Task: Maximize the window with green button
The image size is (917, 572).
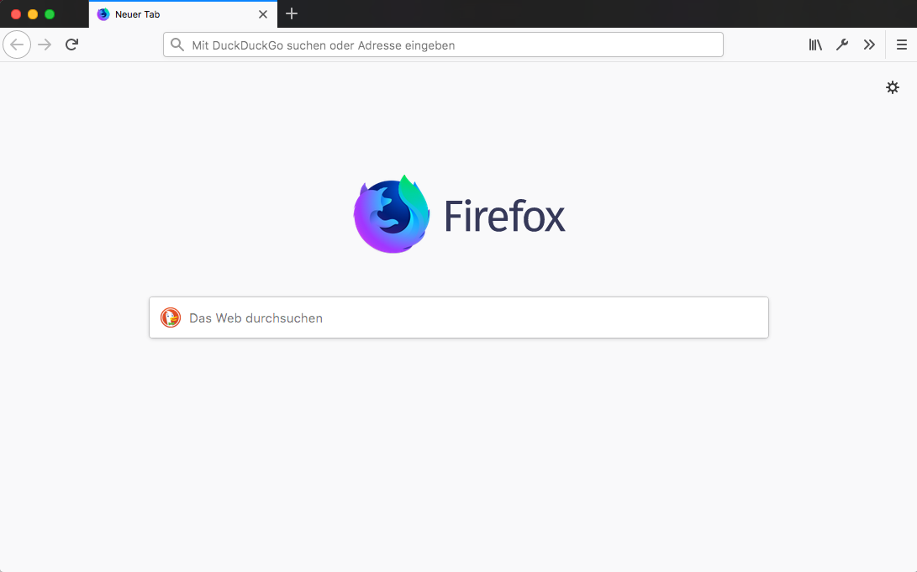Action: coord(50,14)
